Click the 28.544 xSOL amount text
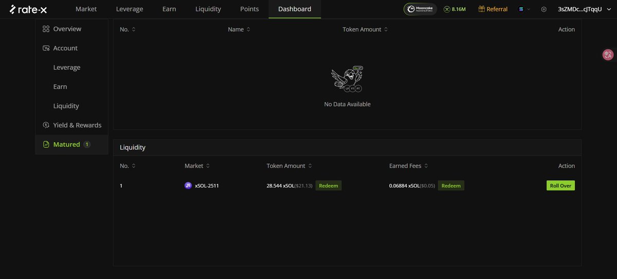 point(280,185)
